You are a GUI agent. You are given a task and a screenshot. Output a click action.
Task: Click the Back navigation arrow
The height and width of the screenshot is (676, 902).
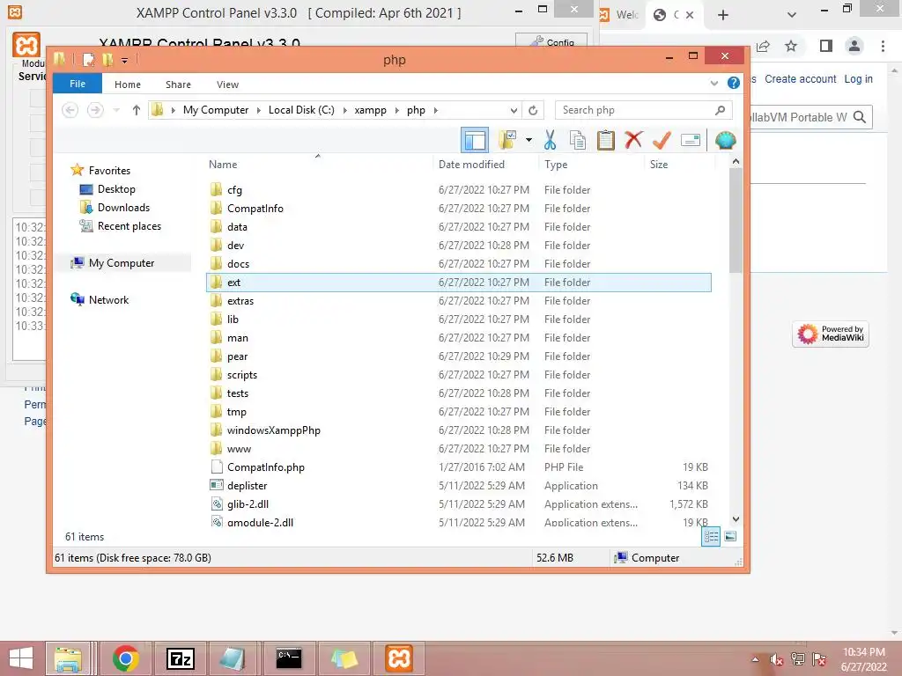coord(70,110)
